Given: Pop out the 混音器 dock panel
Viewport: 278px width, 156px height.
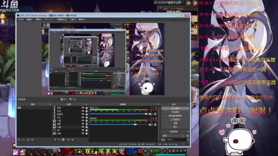Looking at the screenshot, I should tap(158, 104).
